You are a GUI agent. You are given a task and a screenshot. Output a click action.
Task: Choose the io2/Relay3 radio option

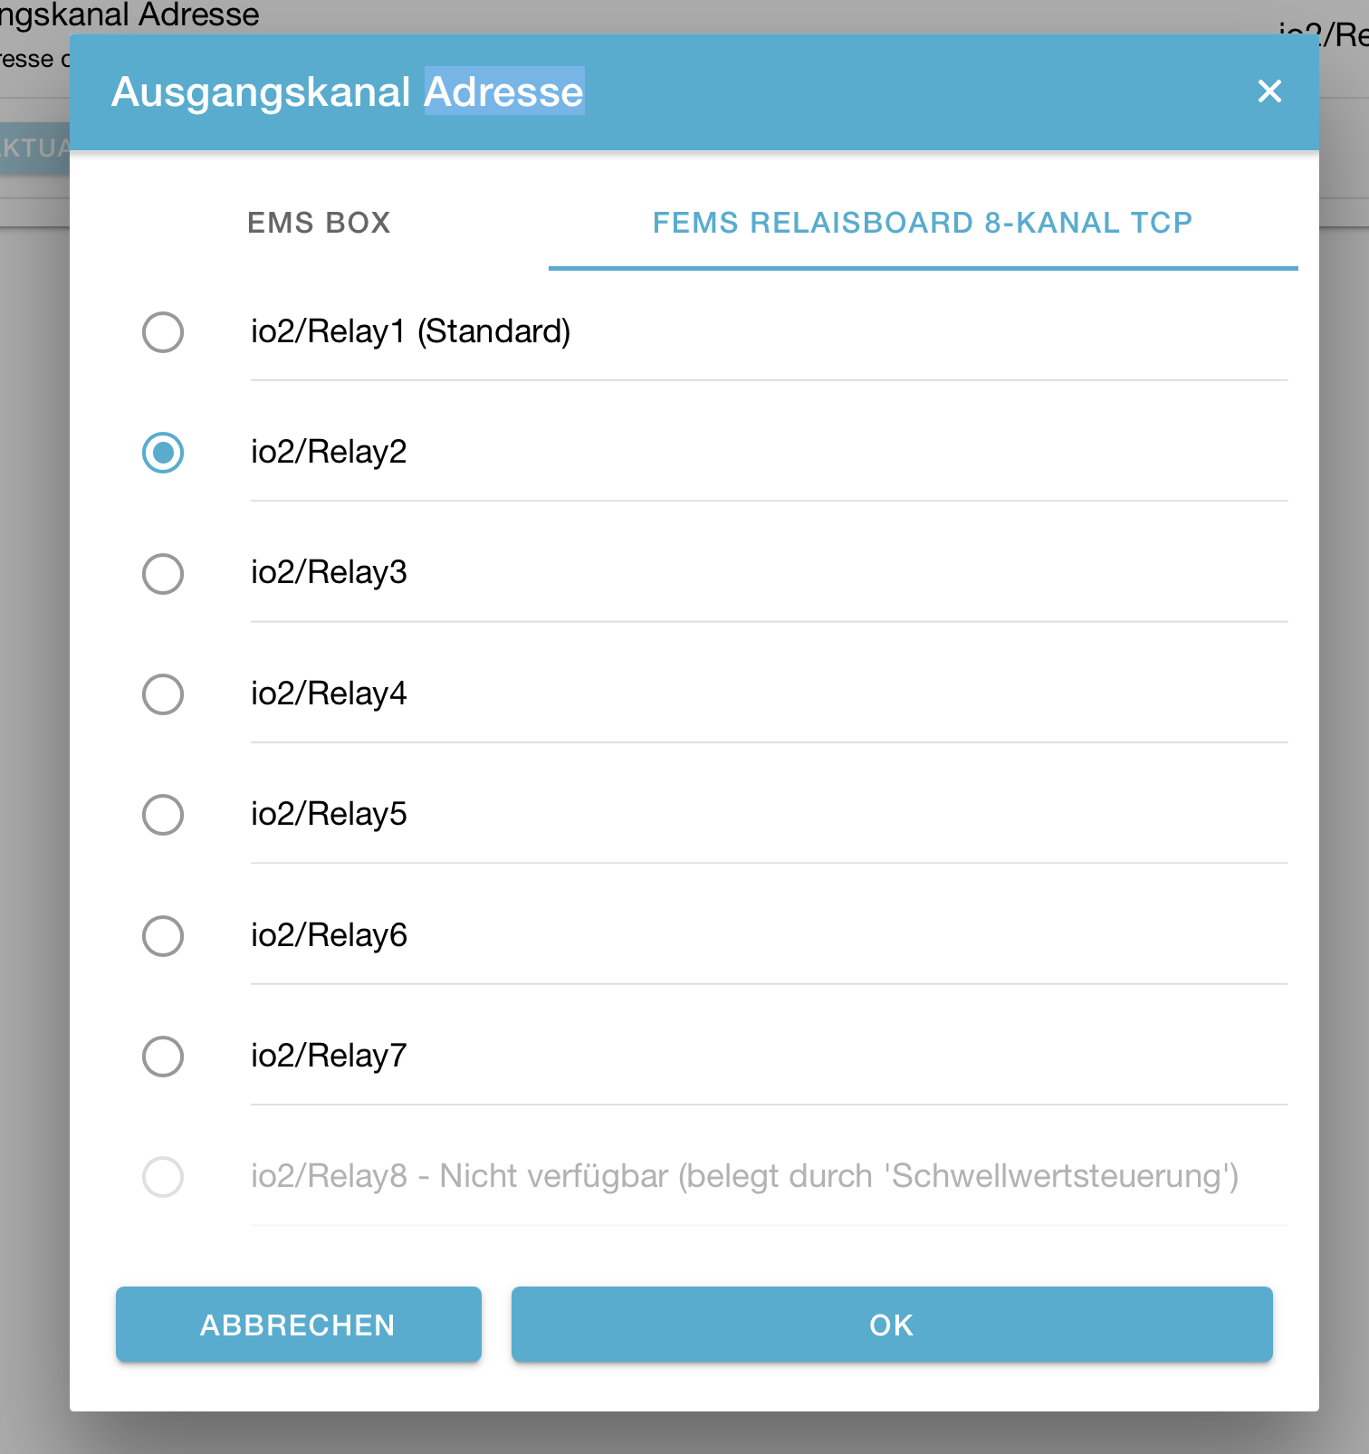point(163,574)
